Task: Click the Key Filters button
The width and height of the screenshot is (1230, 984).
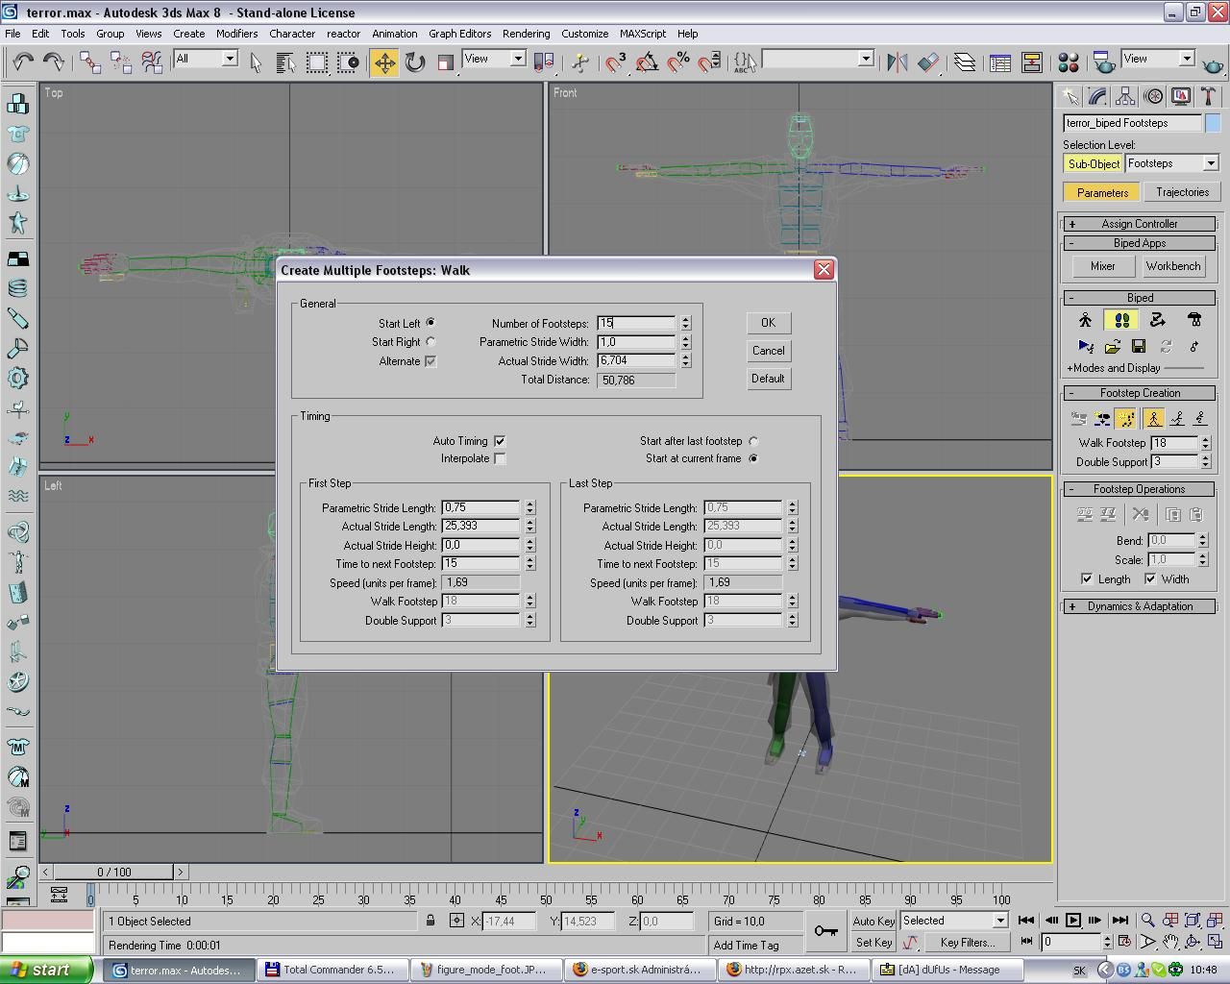Action: 968,943
